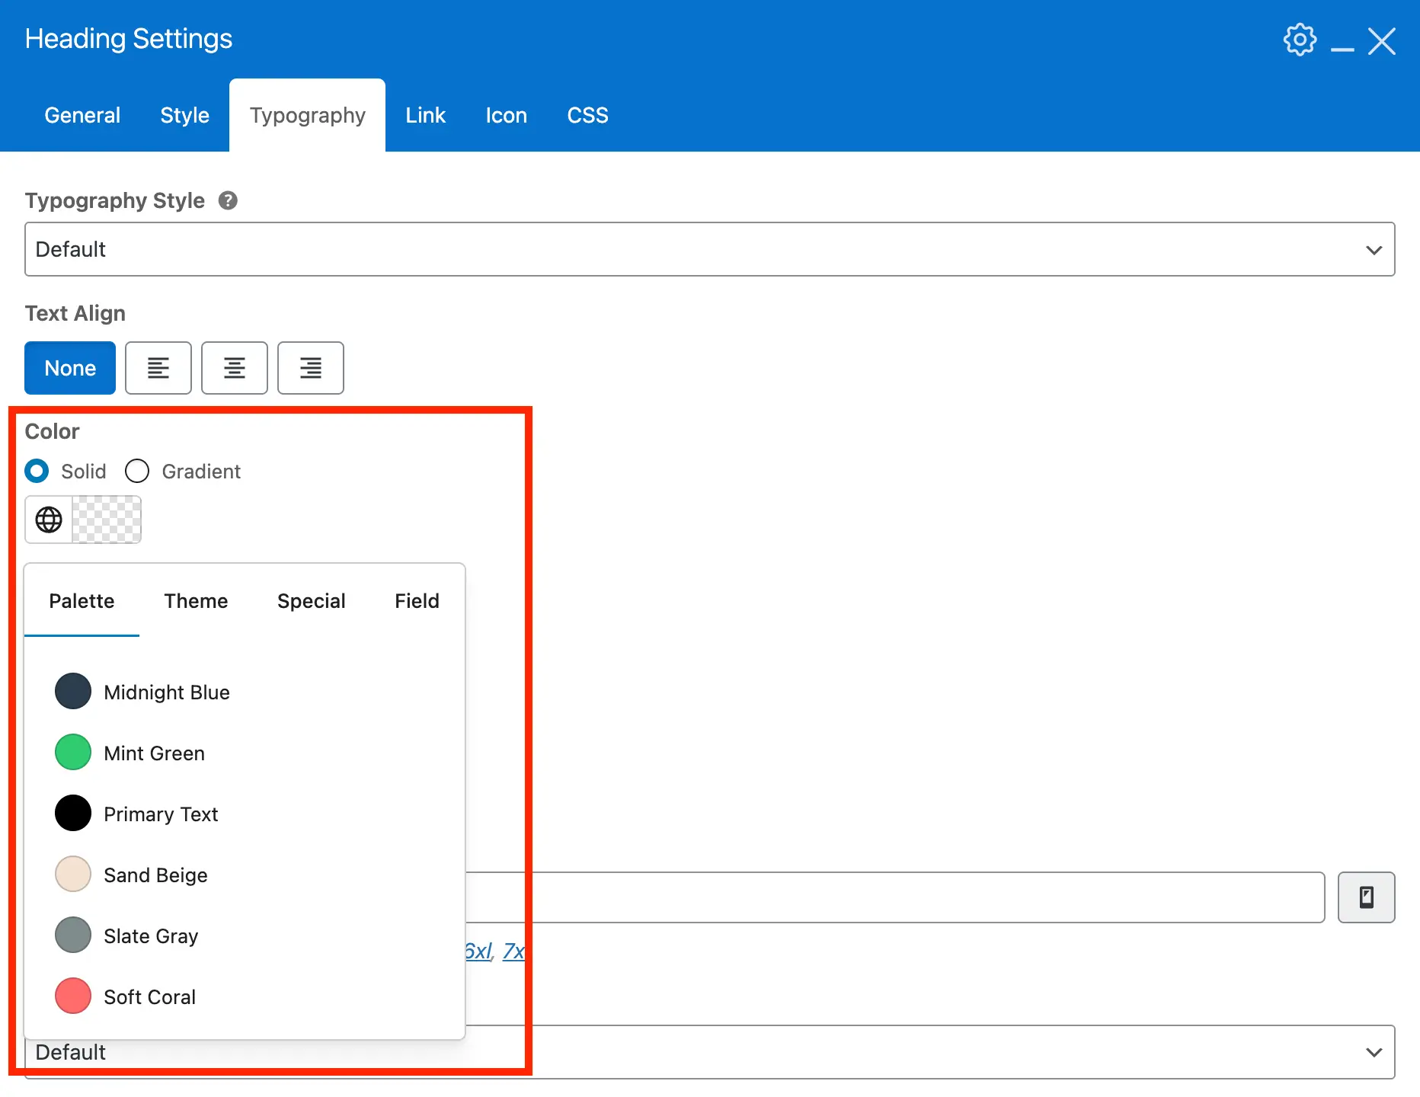Image resolution: width=1420 pixels, height=1097 pixels.
Task: Select the Gradient color radio button
Action: [137, 471]
